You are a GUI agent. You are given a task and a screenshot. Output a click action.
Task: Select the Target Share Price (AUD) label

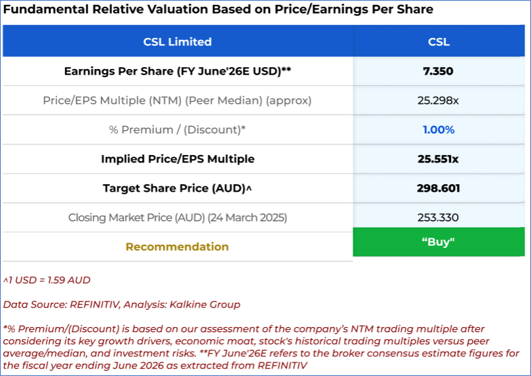tap(177, 188)
